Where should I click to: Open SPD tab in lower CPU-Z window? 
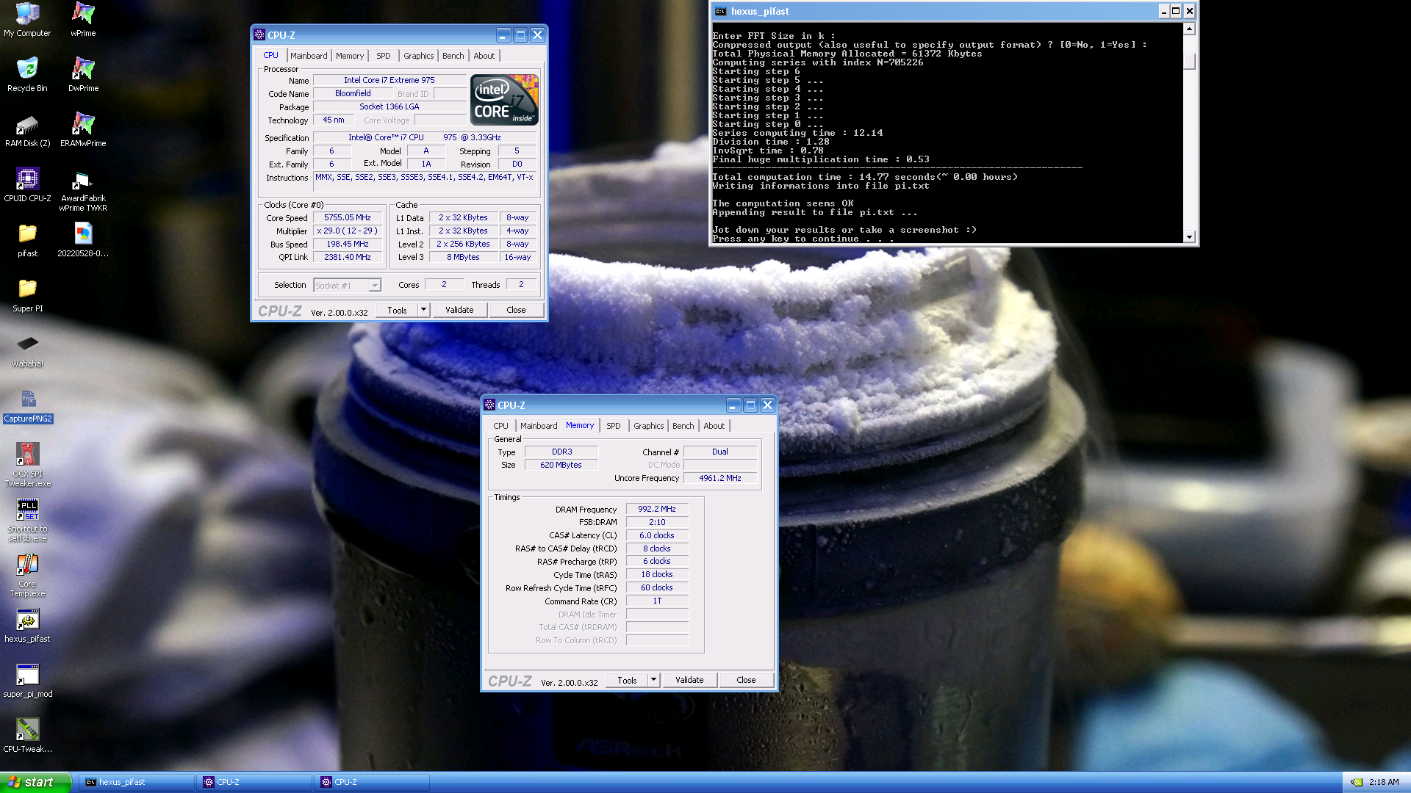tap(614, 426)
